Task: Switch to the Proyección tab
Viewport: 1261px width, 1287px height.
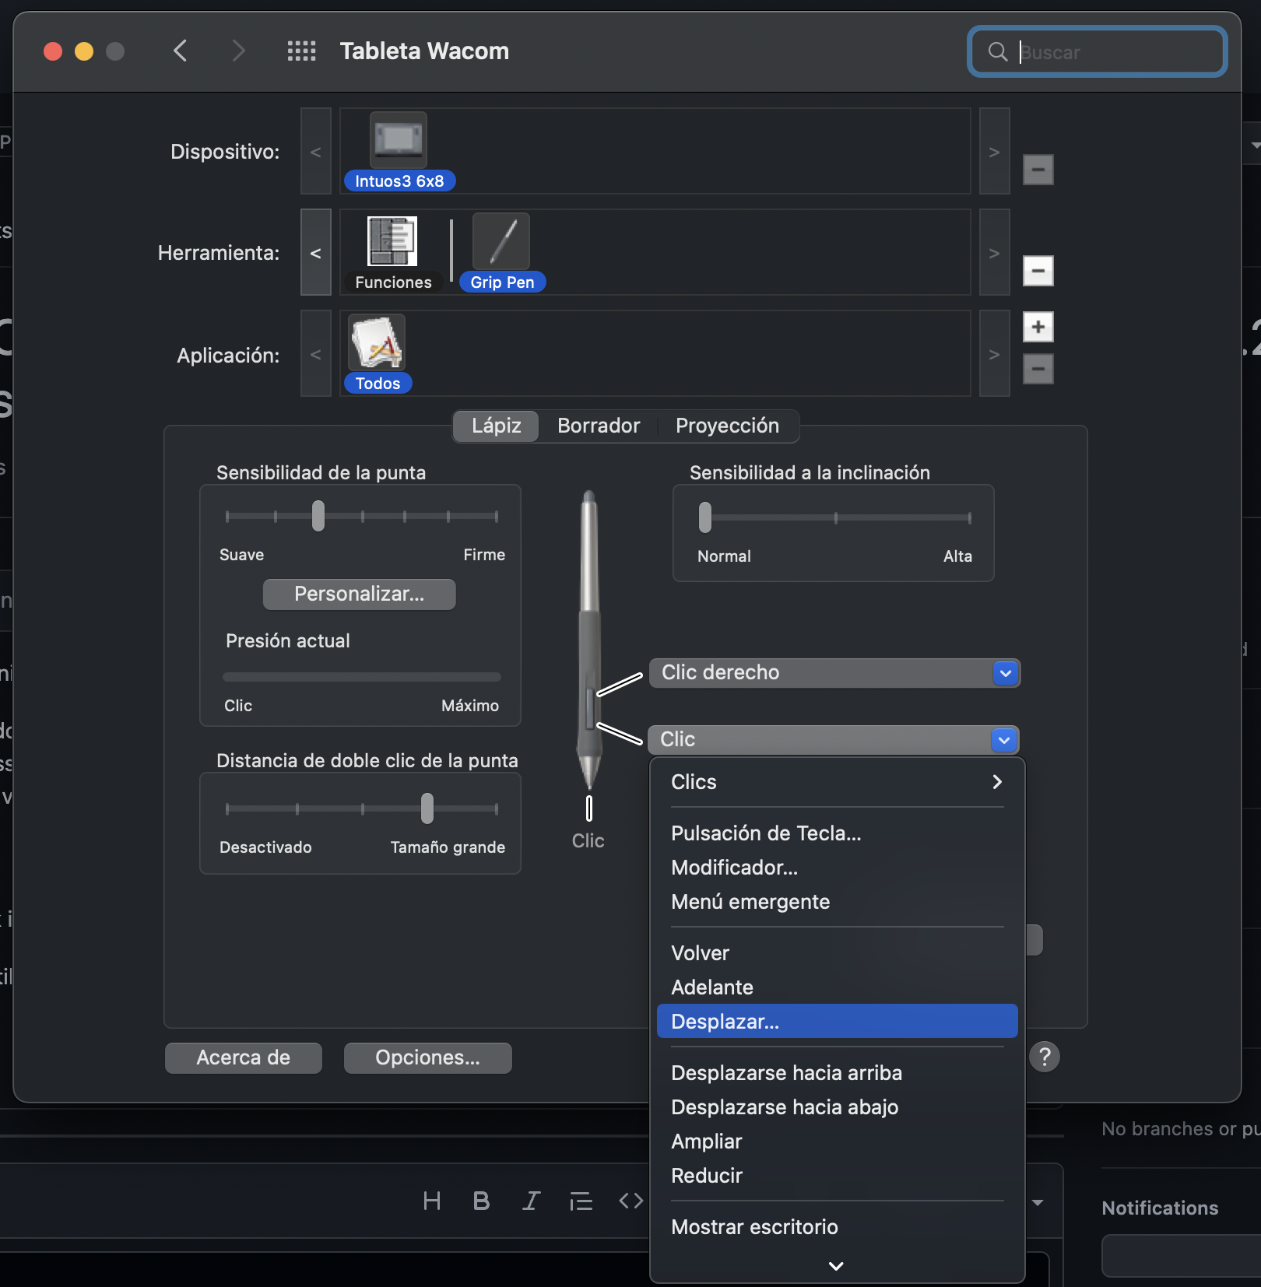Action: tap(727, 426)
